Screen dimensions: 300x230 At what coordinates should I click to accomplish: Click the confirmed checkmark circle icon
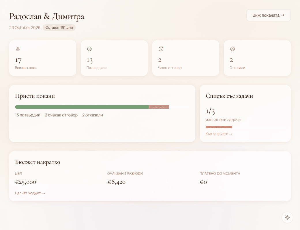click(89, 49)
